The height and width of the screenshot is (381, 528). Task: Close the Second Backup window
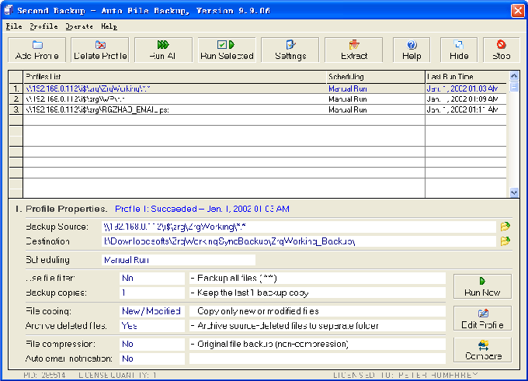pos(518,10)
